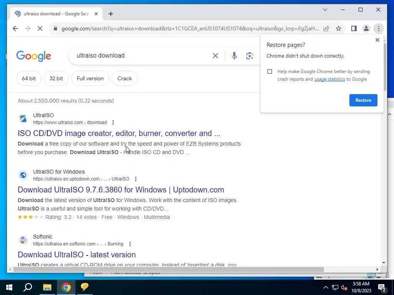The width and height of the screenshot is (394, 295).
Task: Open the notification center
Action: click(x=382, y=287)
